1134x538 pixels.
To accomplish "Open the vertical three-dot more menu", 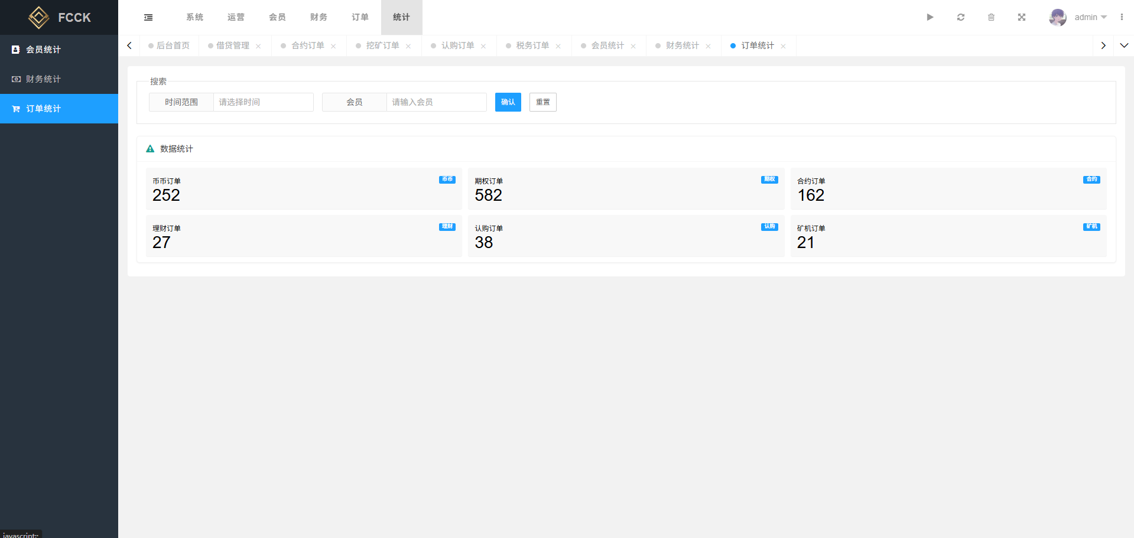I will tap(1122, 17).
